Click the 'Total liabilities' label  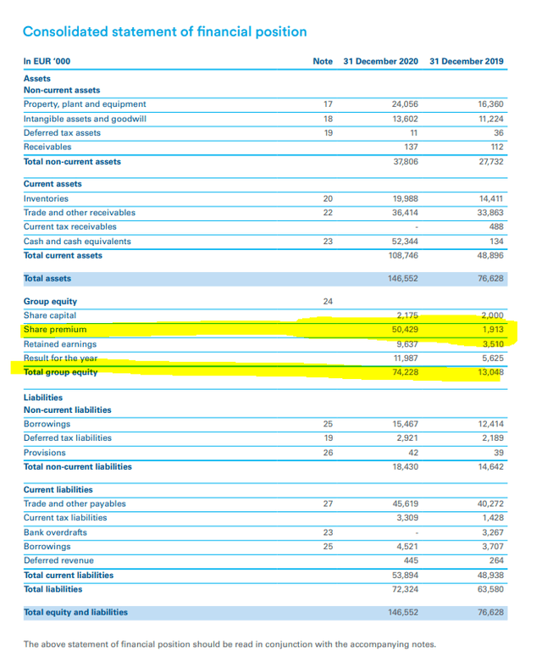click(53, 589)
